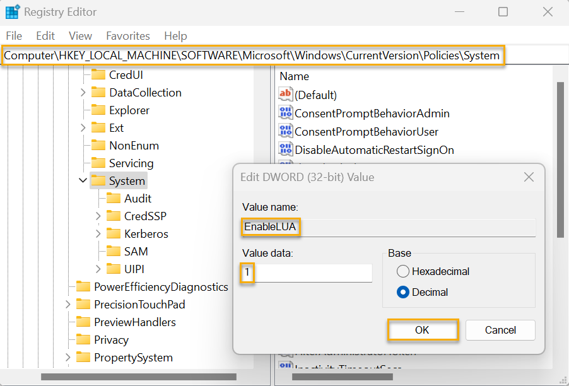569x386 pixels.
Task: Click the folder icon next to Privacy
Action: (83, 339)
